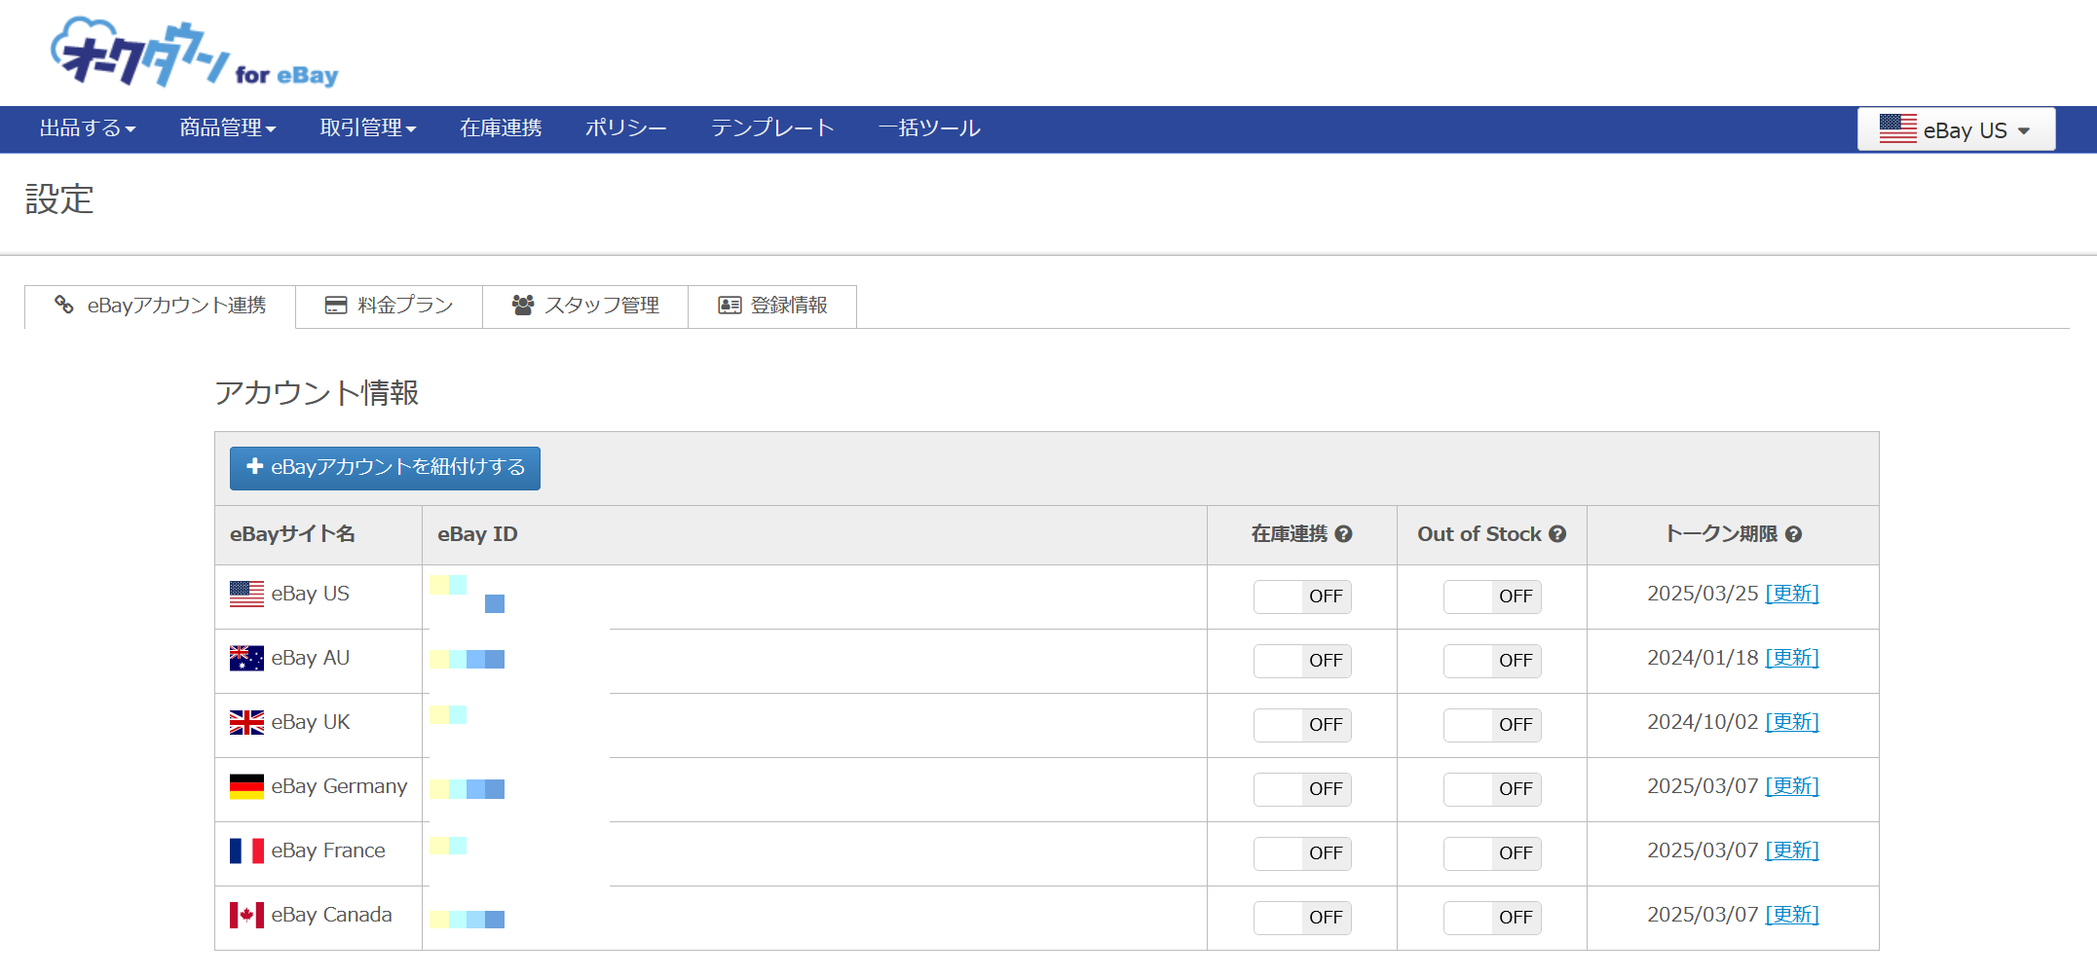Click the help icon beside 在庫連携 header

pyautogui.click(x=1343, y=534)
